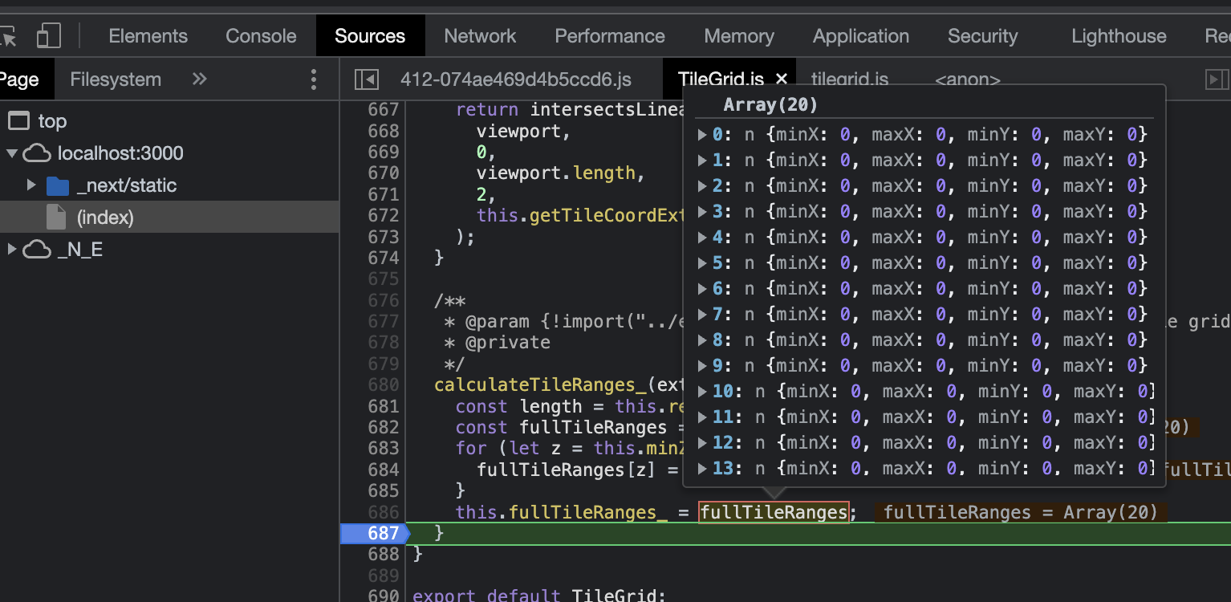Set a breakpoint on line 684

point(383,470)
